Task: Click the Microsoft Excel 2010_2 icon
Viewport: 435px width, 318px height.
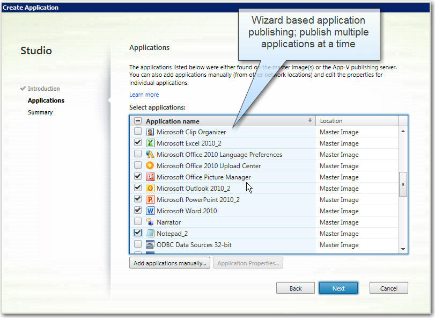Action: (150, 143)
